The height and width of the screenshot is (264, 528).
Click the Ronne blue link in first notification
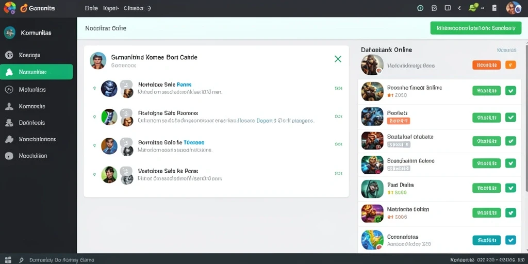[184, 85]
